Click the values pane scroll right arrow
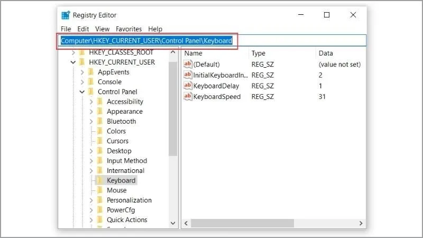423x238 pixels. click(x=361, y=223)
